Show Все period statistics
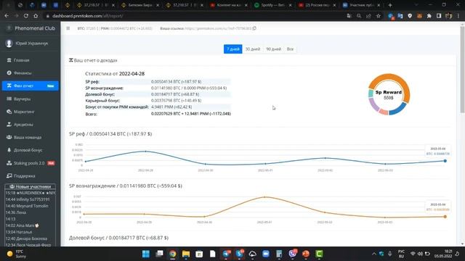 [290, 49]
